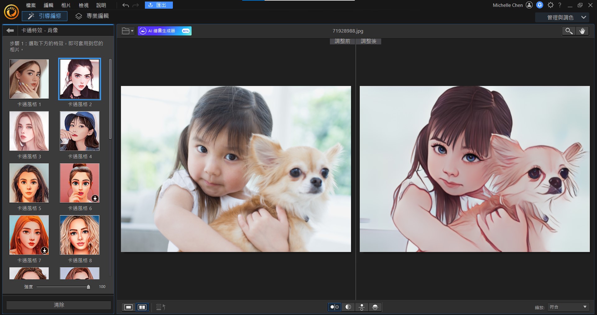Click the cartoon result in the after pane

pyautogui.click(x=475, y=169)
